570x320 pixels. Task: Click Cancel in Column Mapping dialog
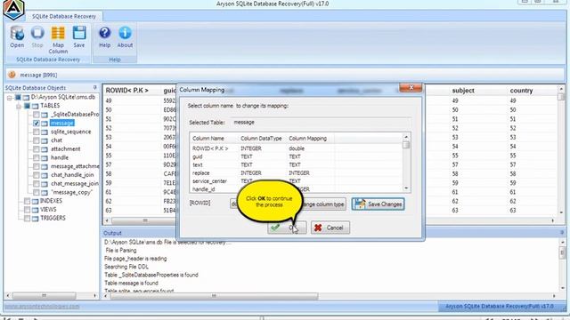tap(330, 228)
